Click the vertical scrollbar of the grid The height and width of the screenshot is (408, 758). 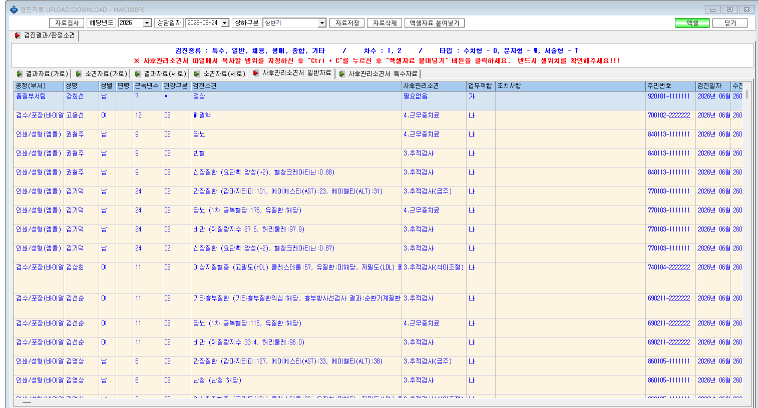coord(747,240)
